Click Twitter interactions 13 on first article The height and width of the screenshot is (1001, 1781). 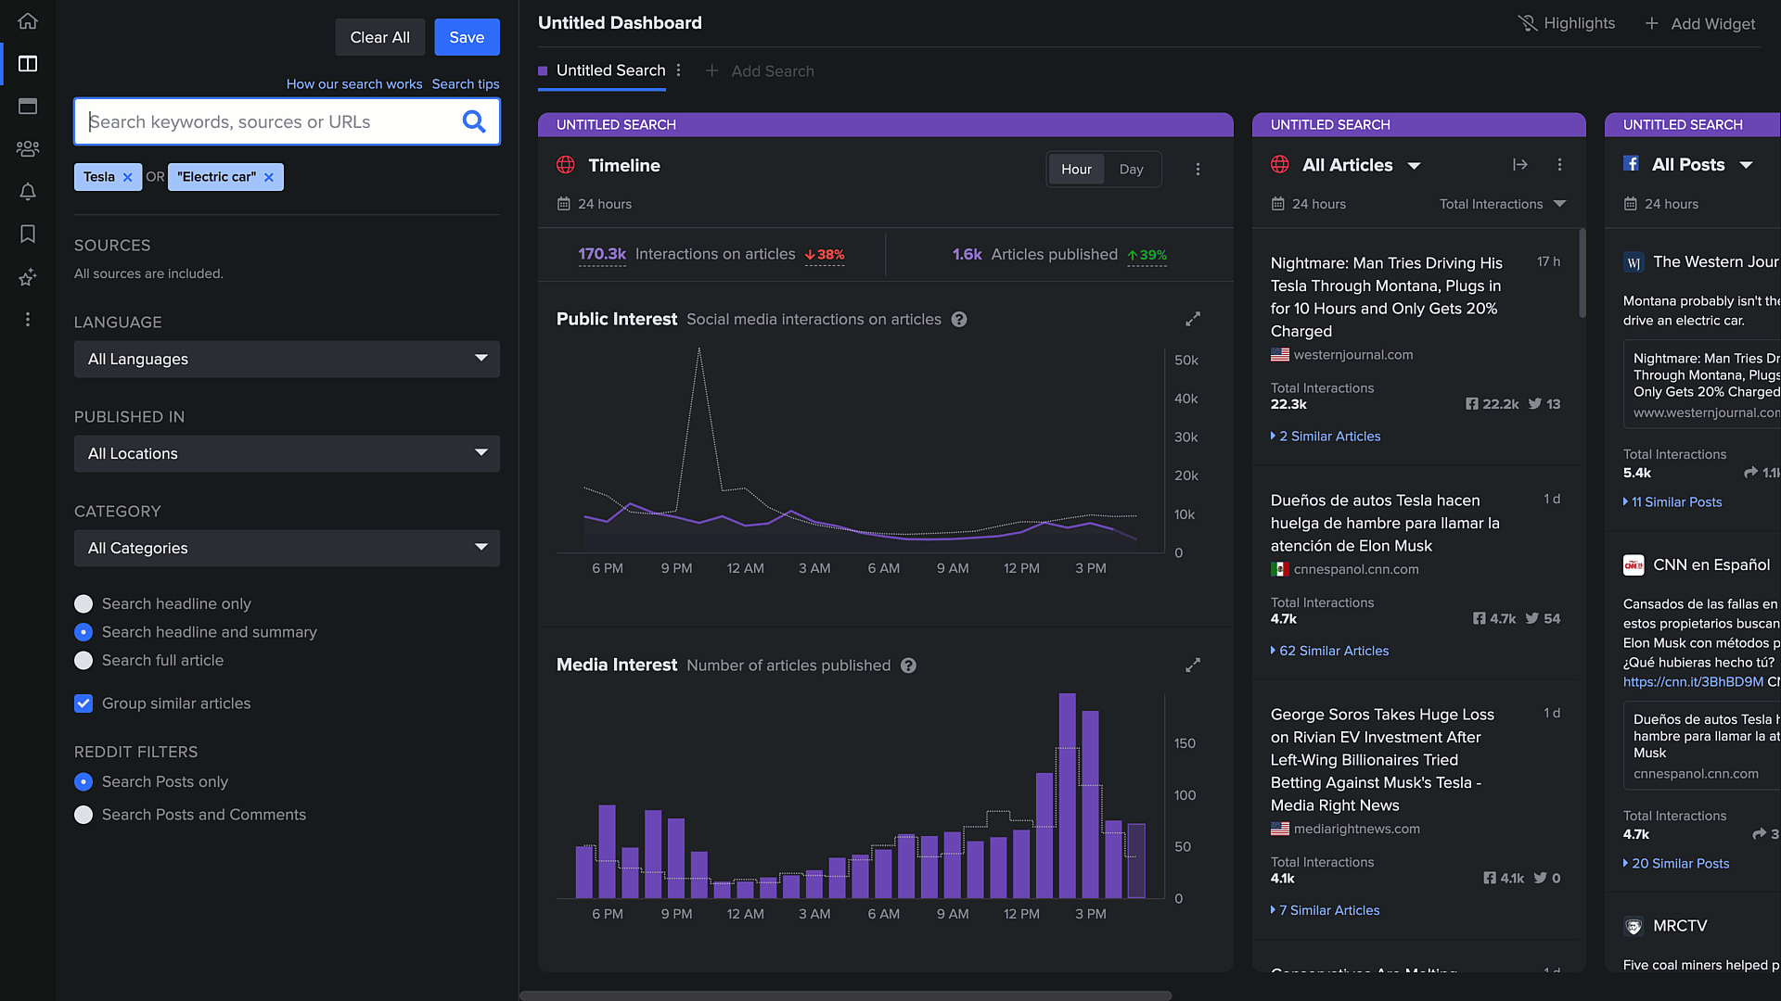(x=1544, y=404)
